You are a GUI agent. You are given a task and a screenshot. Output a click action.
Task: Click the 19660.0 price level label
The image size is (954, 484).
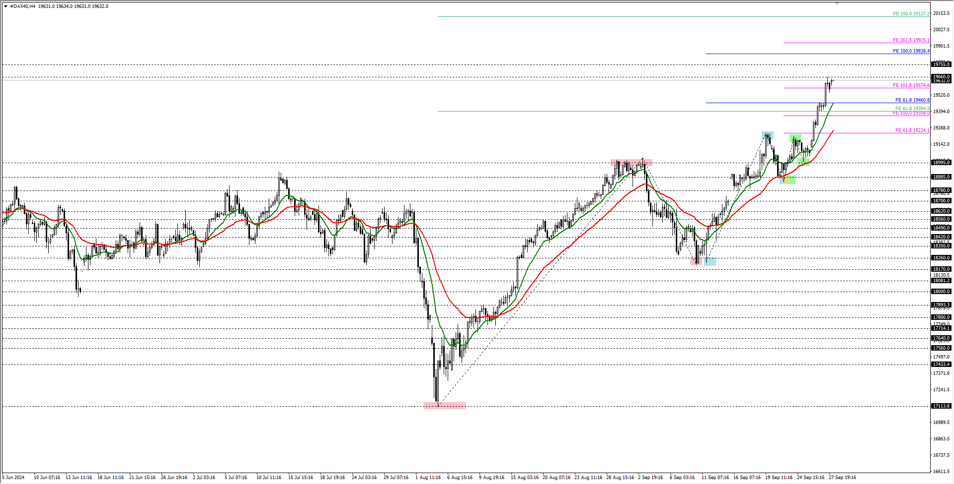(x=941, y=77)
